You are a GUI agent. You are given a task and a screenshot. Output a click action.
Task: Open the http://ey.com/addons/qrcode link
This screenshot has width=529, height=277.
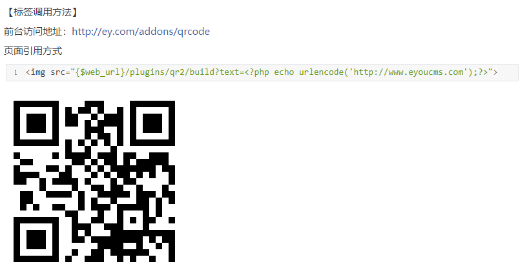[141, 32]
